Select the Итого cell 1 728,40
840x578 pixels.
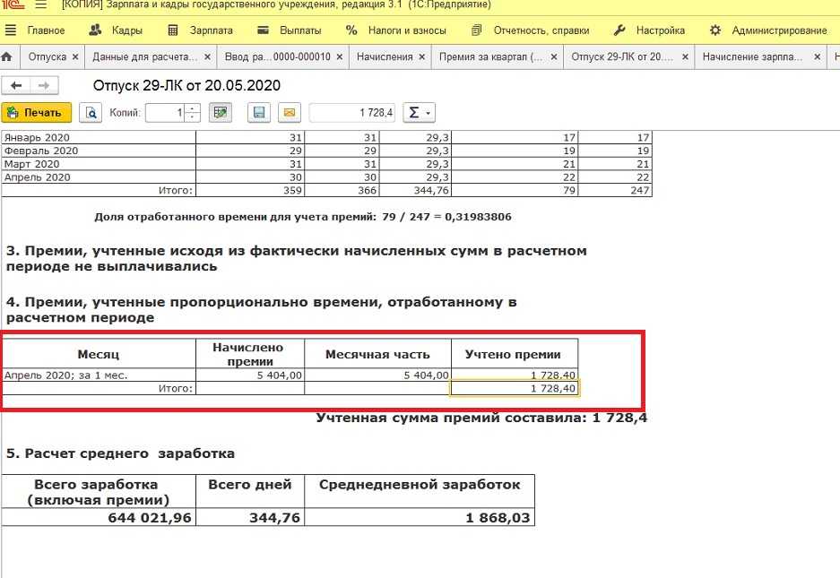(515, 388)
